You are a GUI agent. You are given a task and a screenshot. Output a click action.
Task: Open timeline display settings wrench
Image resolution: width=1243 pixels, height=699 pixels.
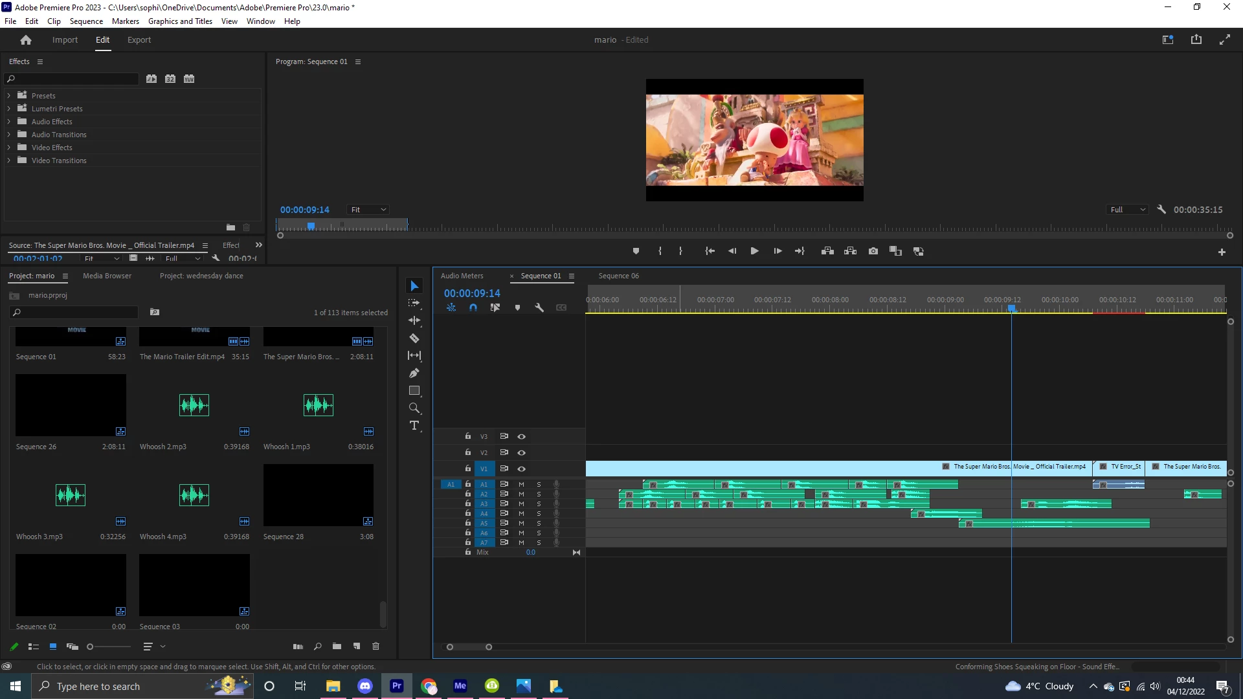539,308
